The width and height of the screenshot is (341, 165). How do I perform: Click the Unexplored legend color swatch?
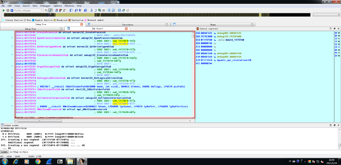[55, 20]
